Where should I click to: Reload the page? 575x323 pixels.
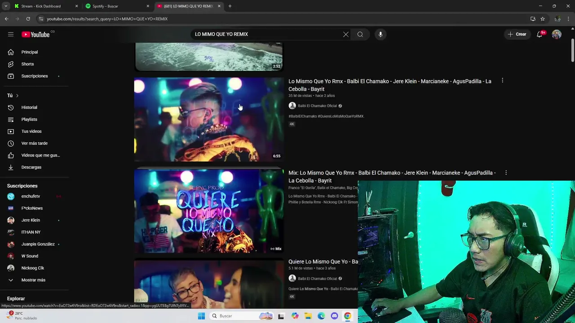pyautogui.click(x=28, y=19)
